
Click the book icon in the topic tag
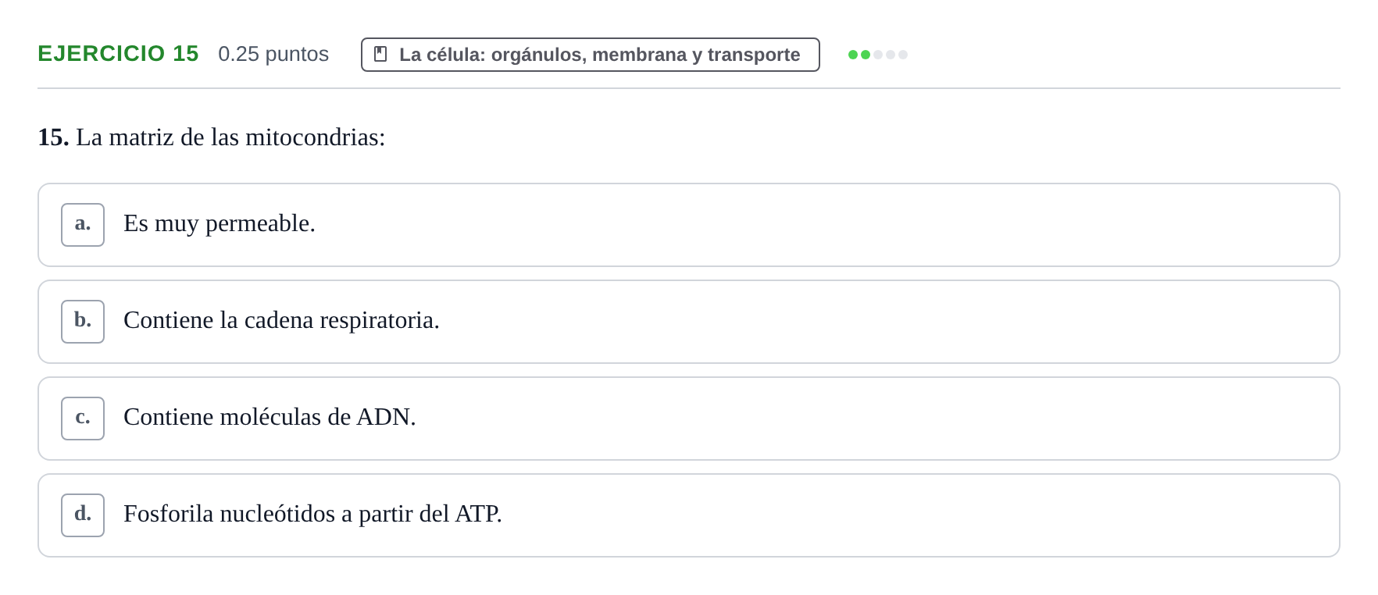point(380,54)
